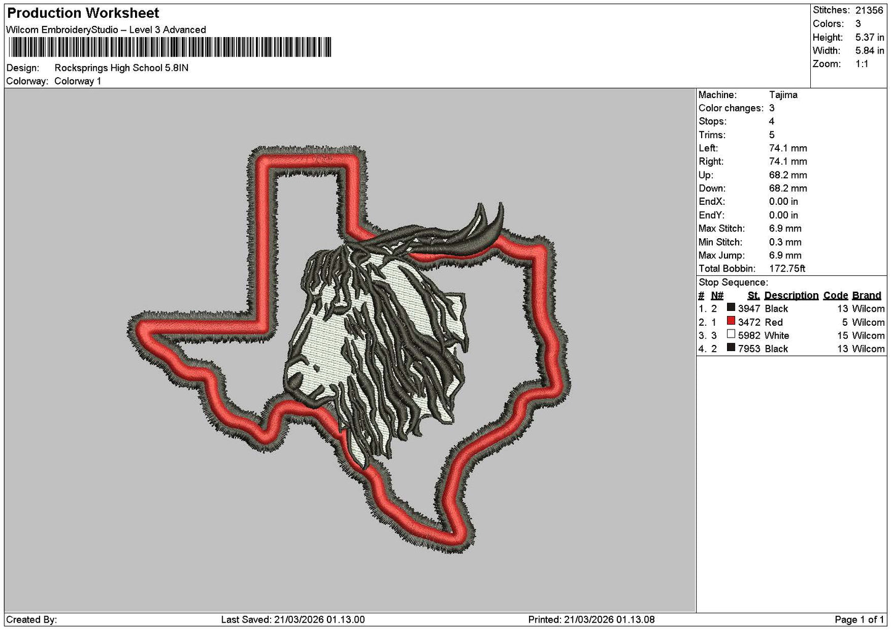Click the 'Brand' column header
Image resolution: width=891 pixels, height=630 pixels.
[866, 296]
